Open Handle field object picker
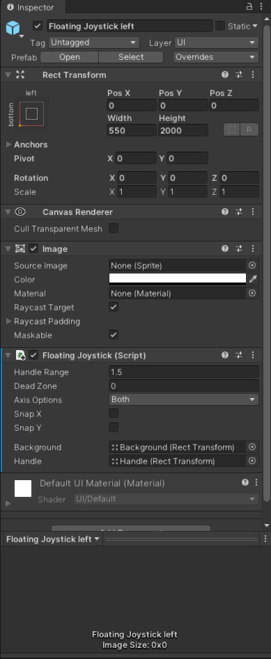The height and width of the screenshot is (659, 271). click(x=252, y=461)
